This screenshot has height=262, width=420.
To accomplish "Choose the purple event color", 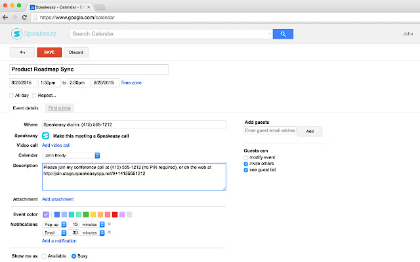I will pos(122,214).
